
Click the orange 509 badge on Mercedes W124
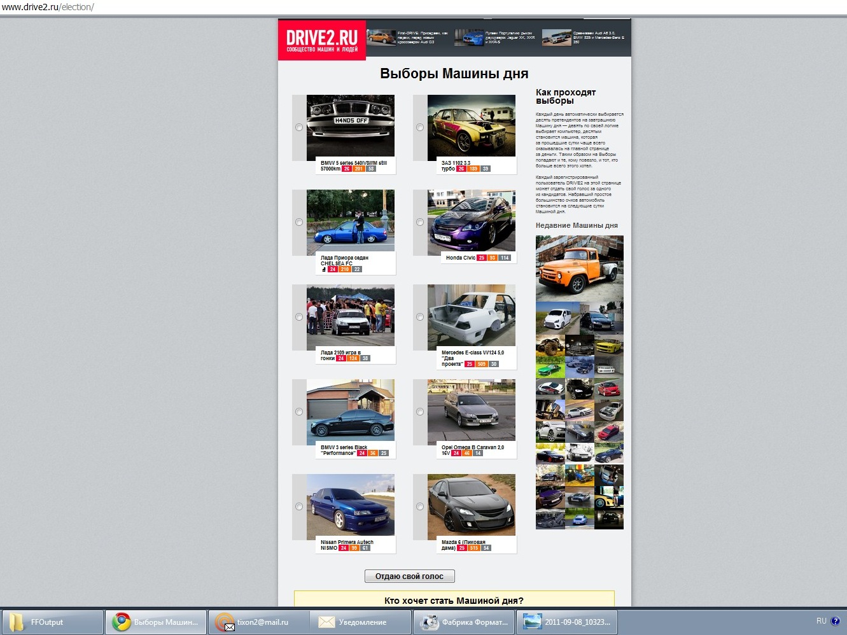click(x=482, y=364)
